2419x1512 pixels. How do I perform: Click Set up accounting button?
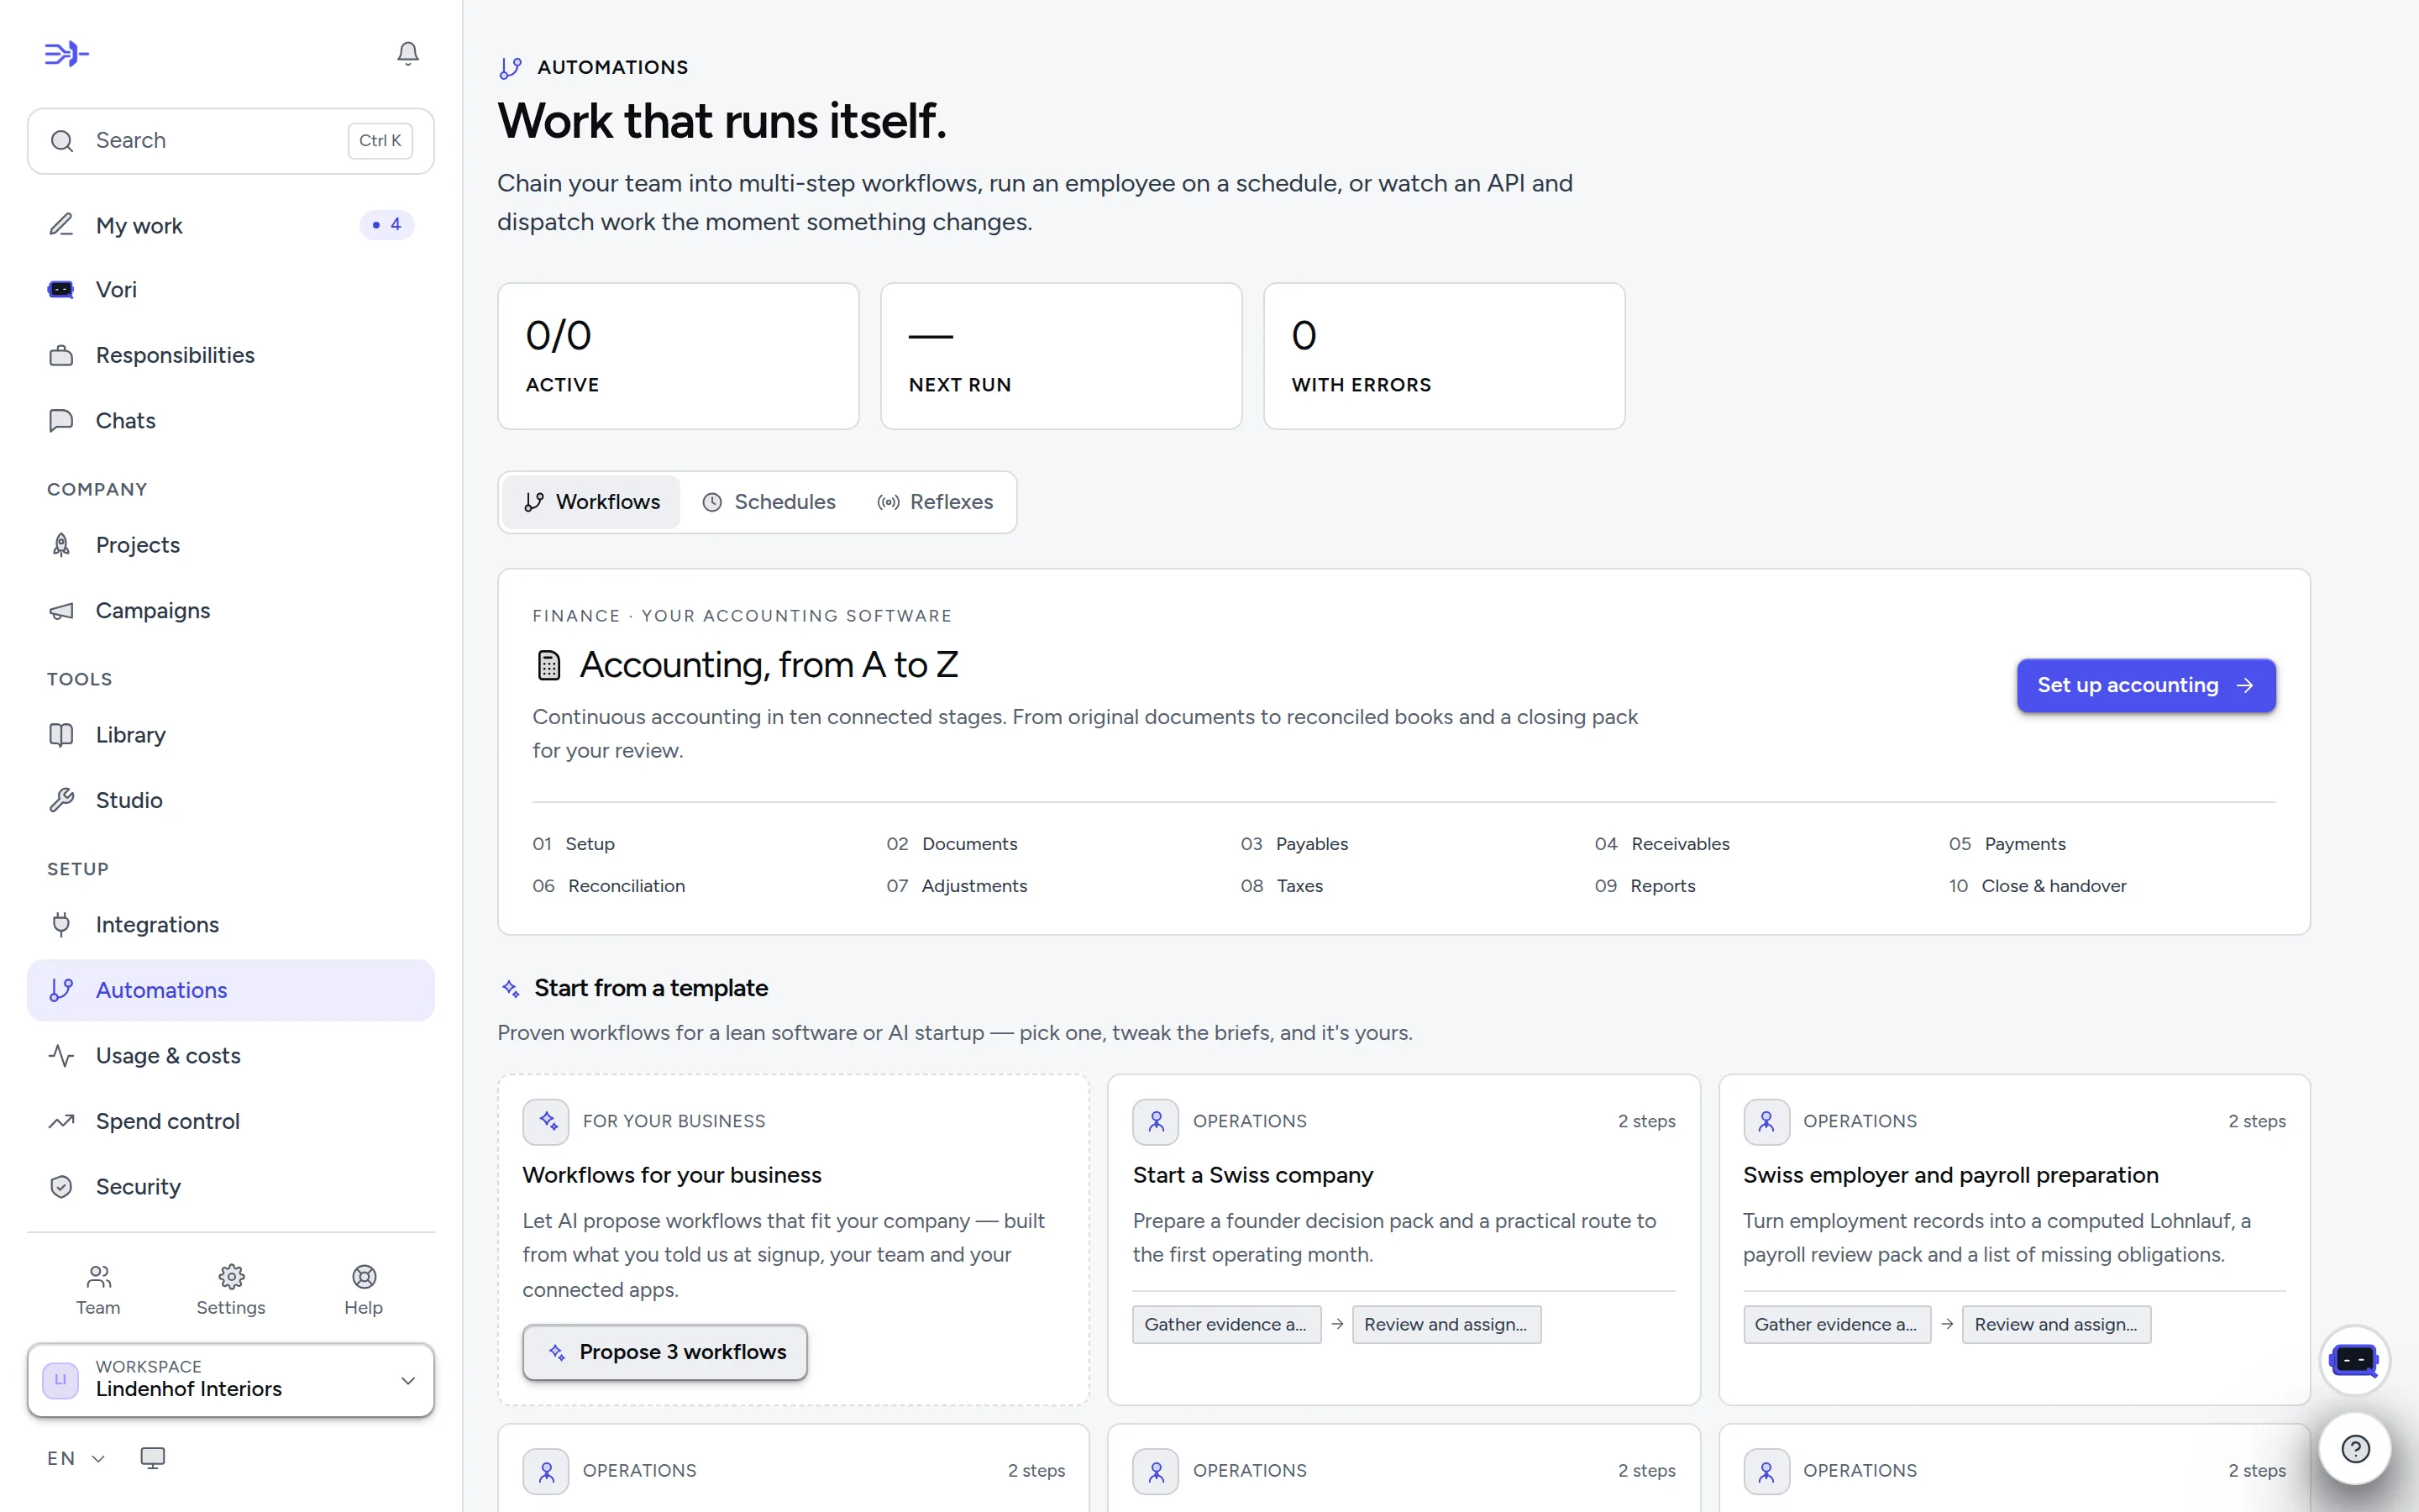coord(2146,685)
